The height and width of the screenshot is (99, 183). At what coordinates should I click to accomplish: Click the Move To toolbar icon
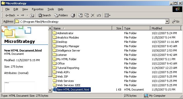coord(80,15)
